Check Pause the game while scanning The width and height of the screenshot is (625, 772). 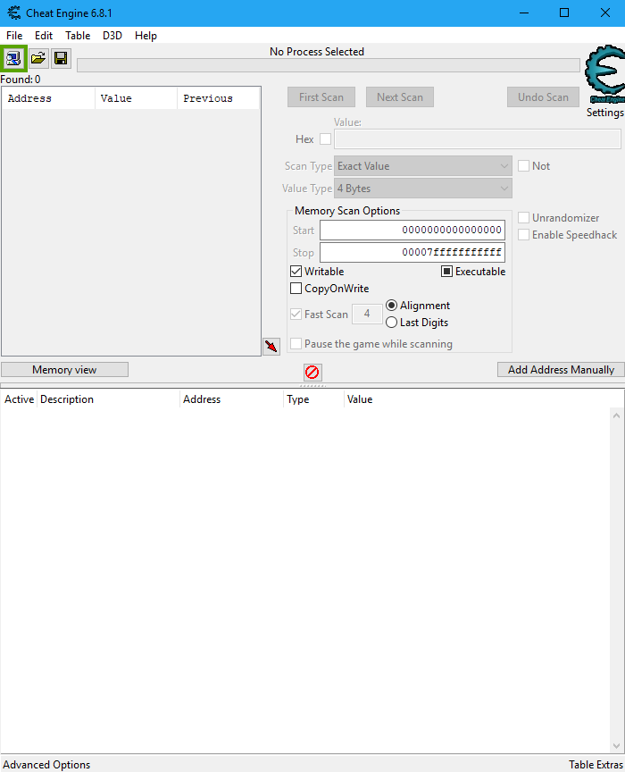click(x=296, y=344)
